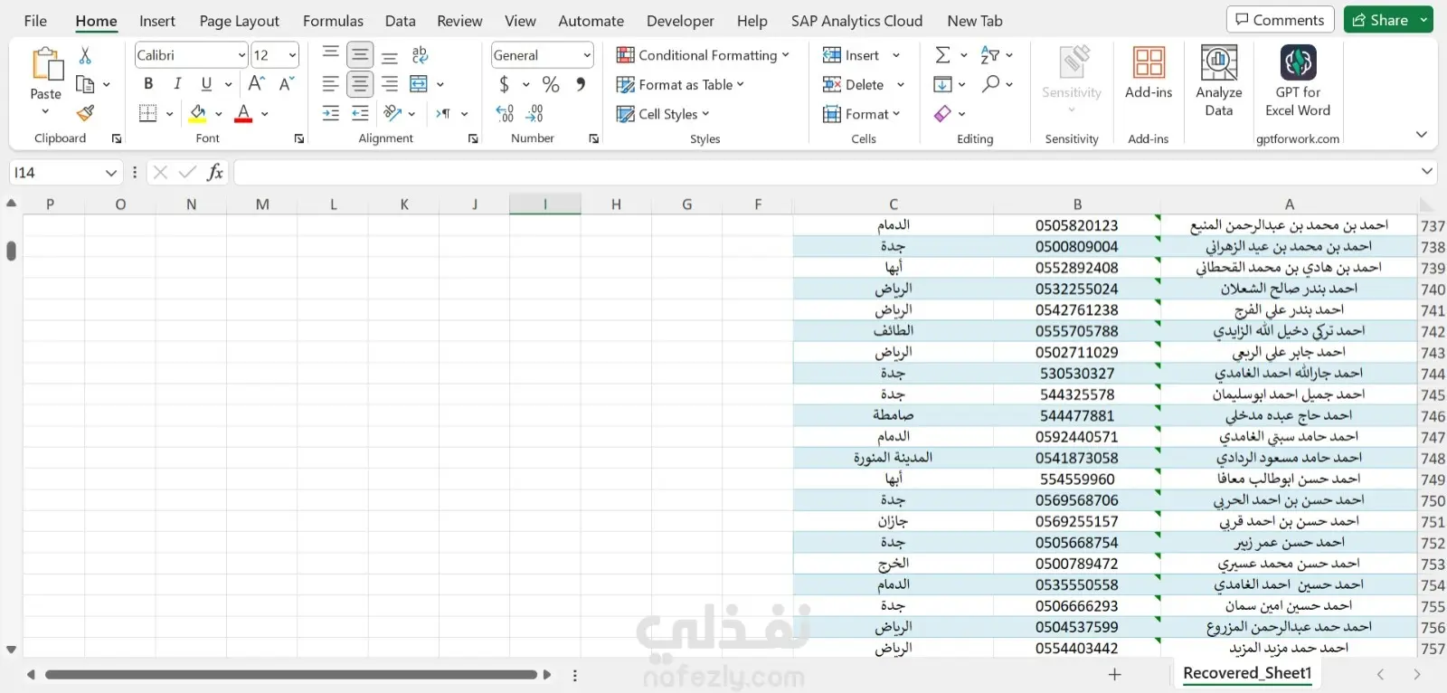Click the Clear eraser icon
Screen dimensions: 1447x693
[942, 113]
